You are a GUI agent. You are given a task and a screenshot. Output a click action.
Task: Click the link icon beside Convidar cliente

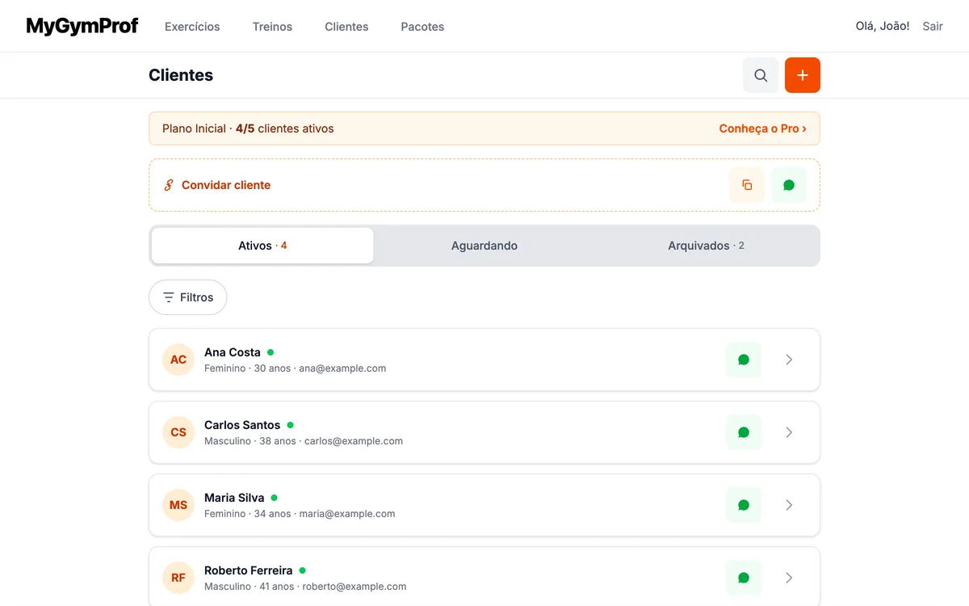[169, 185]
